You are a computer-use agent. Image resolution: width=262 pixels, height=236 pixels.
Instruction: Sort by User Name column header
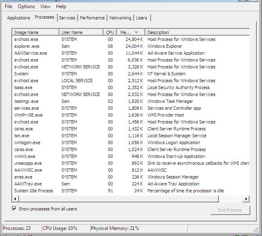pos(81,32)
